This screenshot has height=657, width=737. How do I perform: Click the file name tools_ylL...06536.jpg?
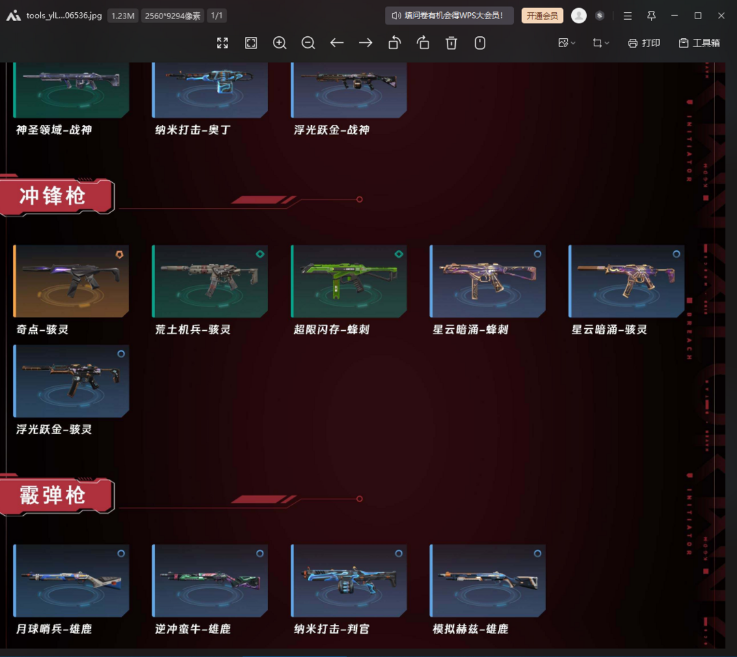pos(64,16)
